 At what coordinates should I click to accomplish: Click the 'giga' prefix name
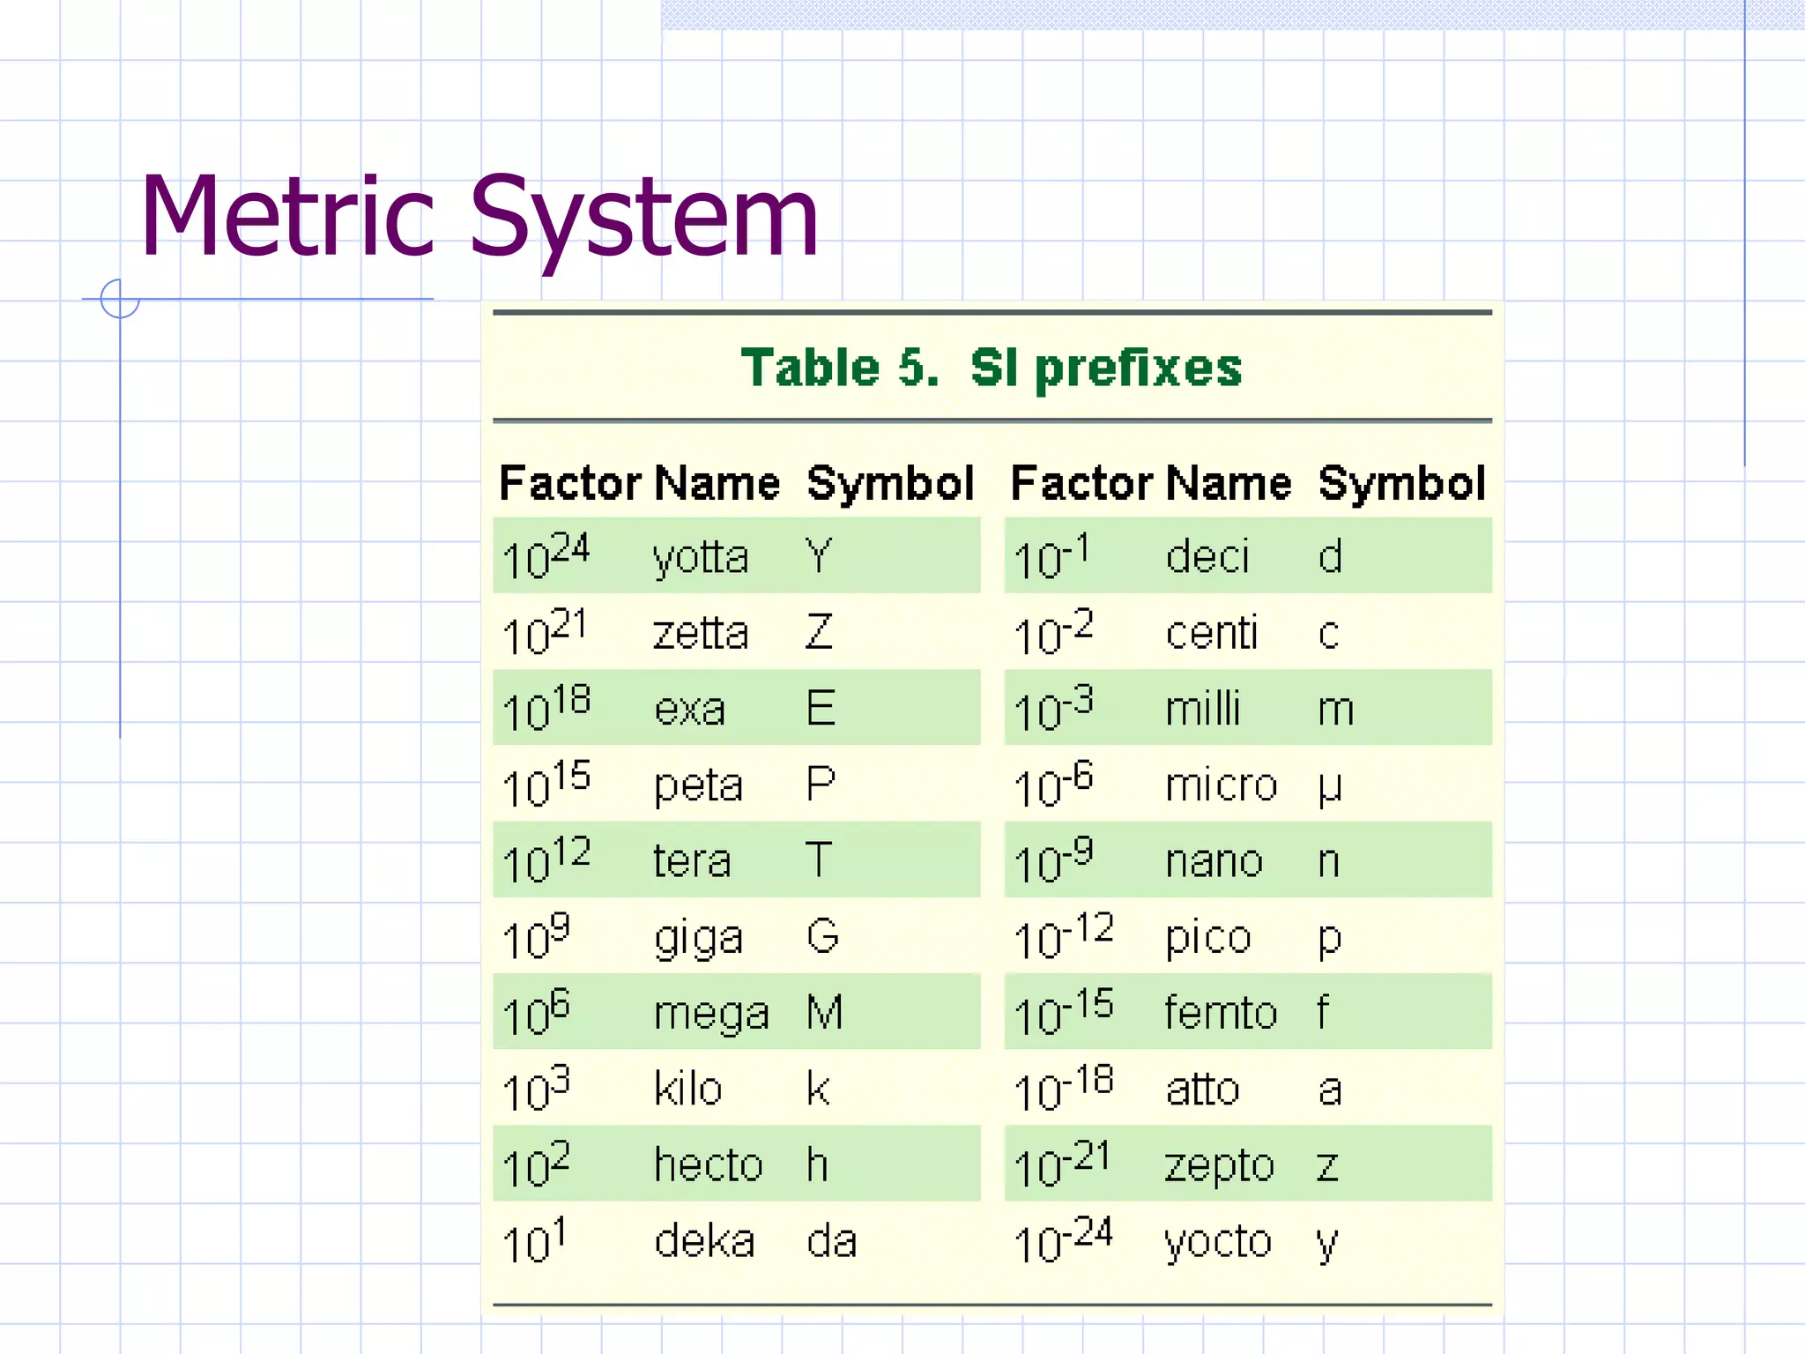click(698, 938)
